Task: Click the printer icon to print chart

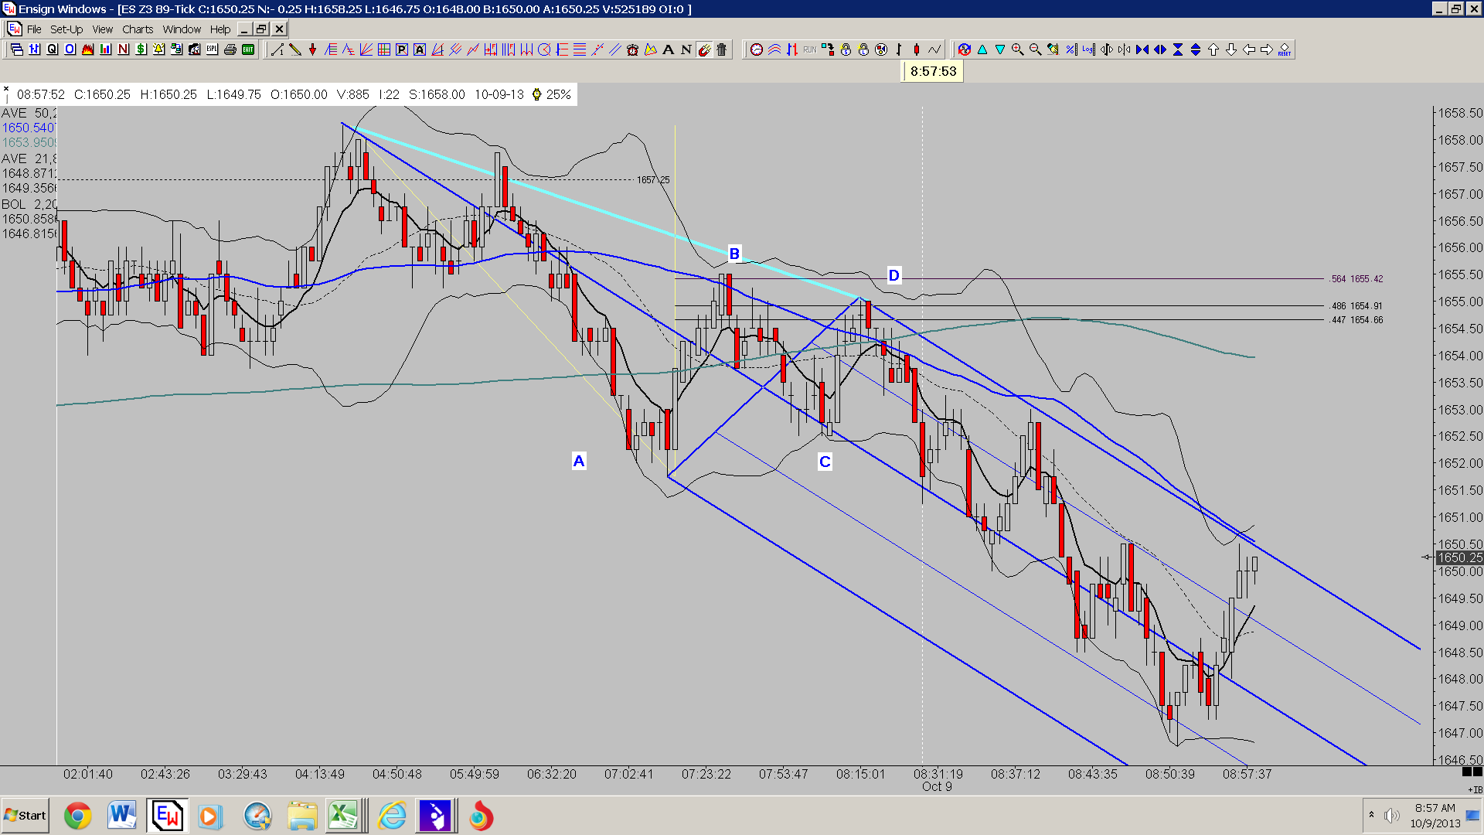Action: (x=230, y=49)
